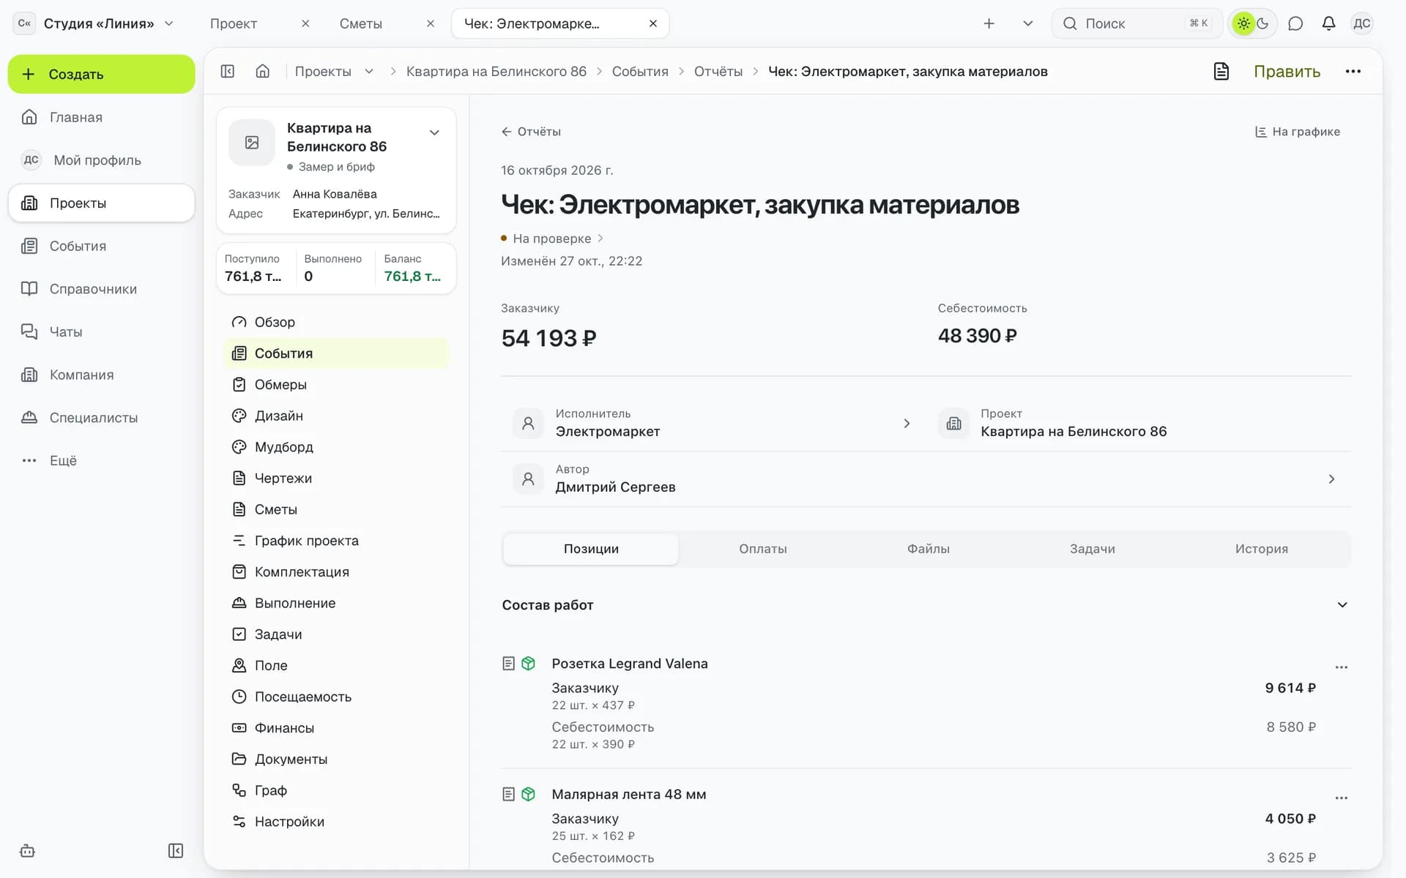Click the robot assistant icon at bottom left
This screenshot has height=878, width=1406.
(27, 851)
